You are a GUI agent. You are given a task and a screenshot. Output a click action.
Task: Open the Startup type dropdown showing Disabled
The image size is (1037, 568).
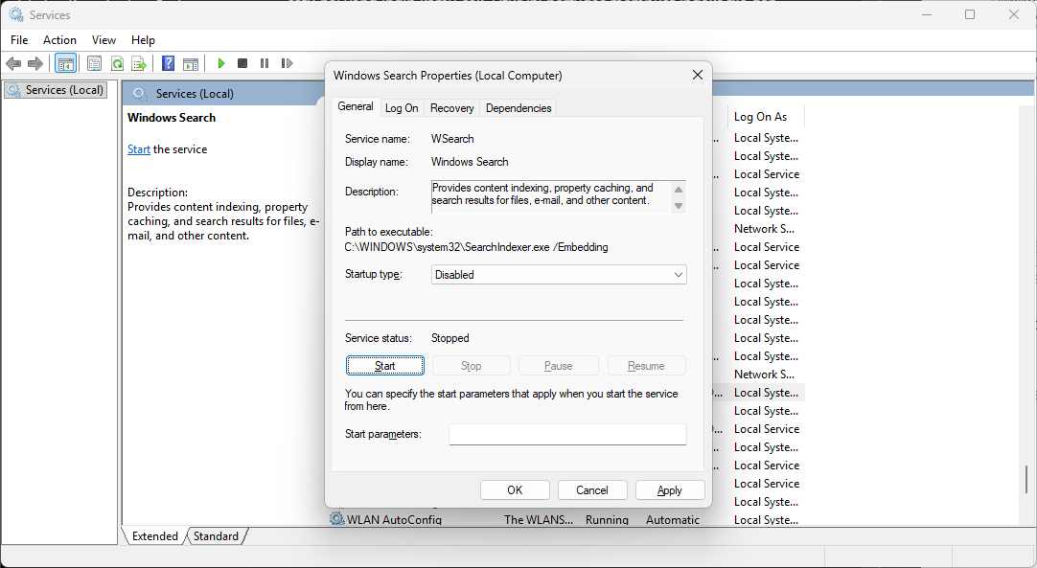559,274
